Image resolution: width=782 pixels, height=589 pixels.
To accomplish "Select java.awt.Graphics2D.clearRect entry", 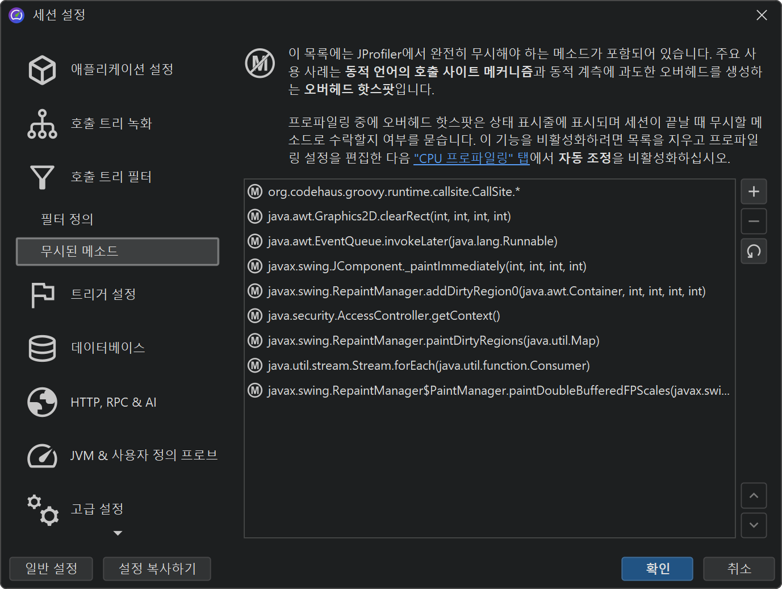I will pyautogui.click(x=490, y=216).
